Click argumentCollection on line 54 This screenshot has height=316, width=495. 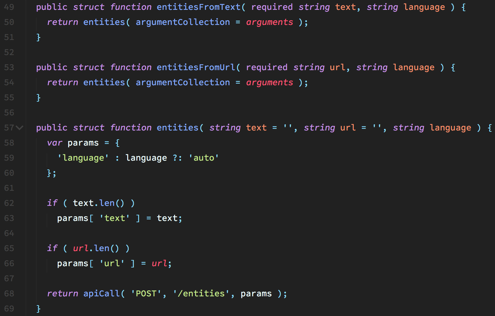tap(183, 82)
